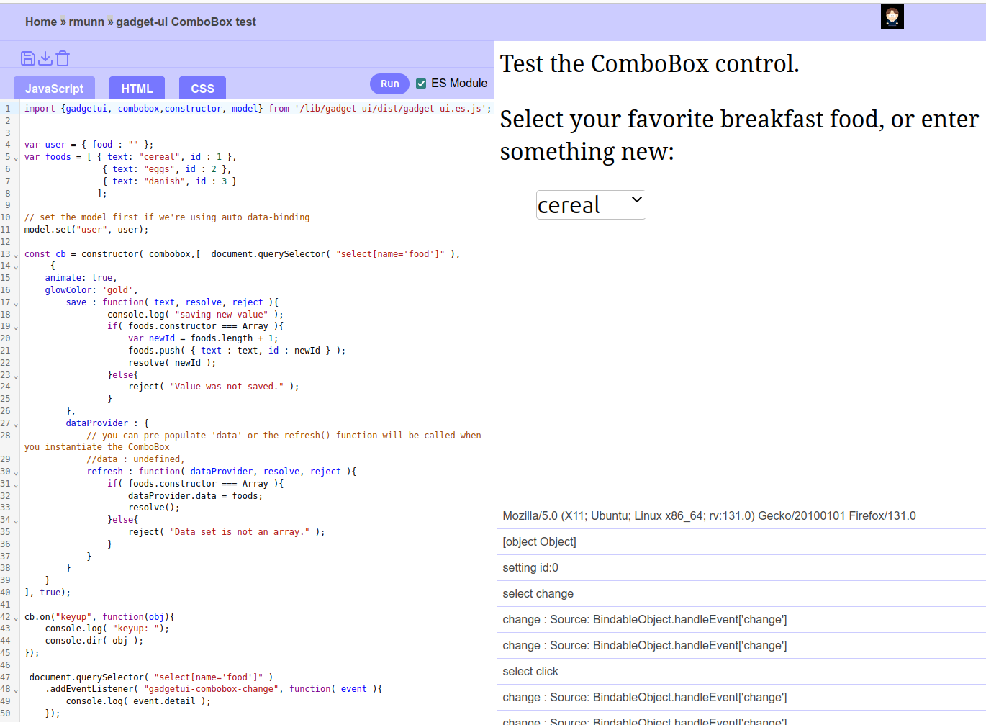Open the CSS tab

[202, 88]
